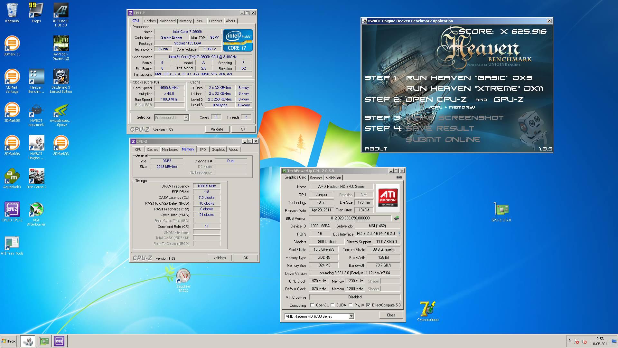The image size is (618, 348).
Task: Open Graphics tab in top CPU-Z window
Action: tap(215, 21)
